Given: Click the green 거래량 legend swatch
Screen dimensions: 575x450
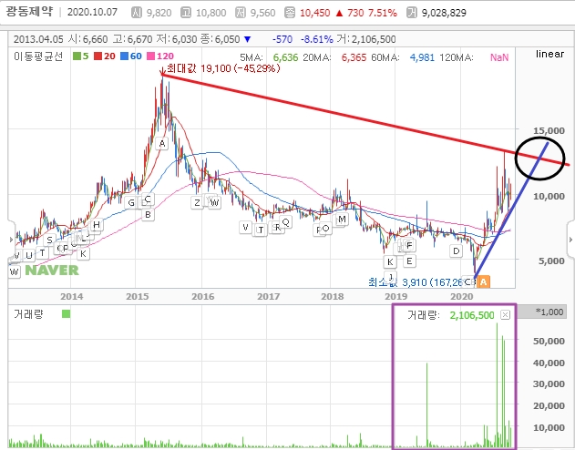Looking at the screenshot, I should point(66,313).
